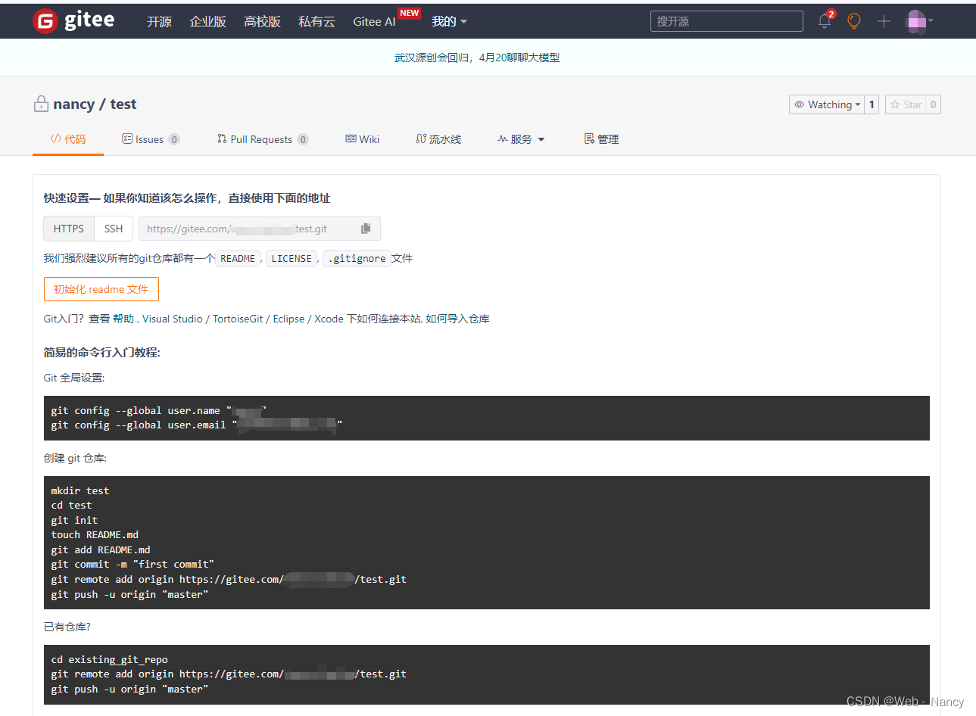The width and height of the screenshot is (976, 716).
Task: Select the HTTPS protocol toggle
Action: [x=69, y=229]
